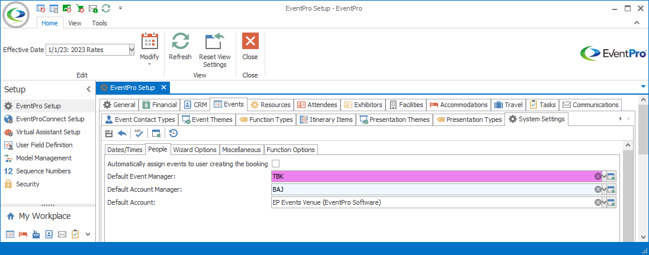
Task: Click the blue Undo arrow icon
Action: [x=122, y=133]
